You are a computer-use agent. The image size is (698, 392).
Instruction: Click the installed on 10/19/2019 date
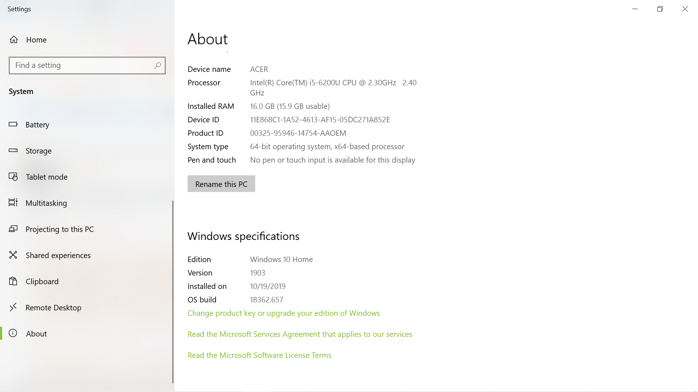pyautogui.click(x=268, y=286)
